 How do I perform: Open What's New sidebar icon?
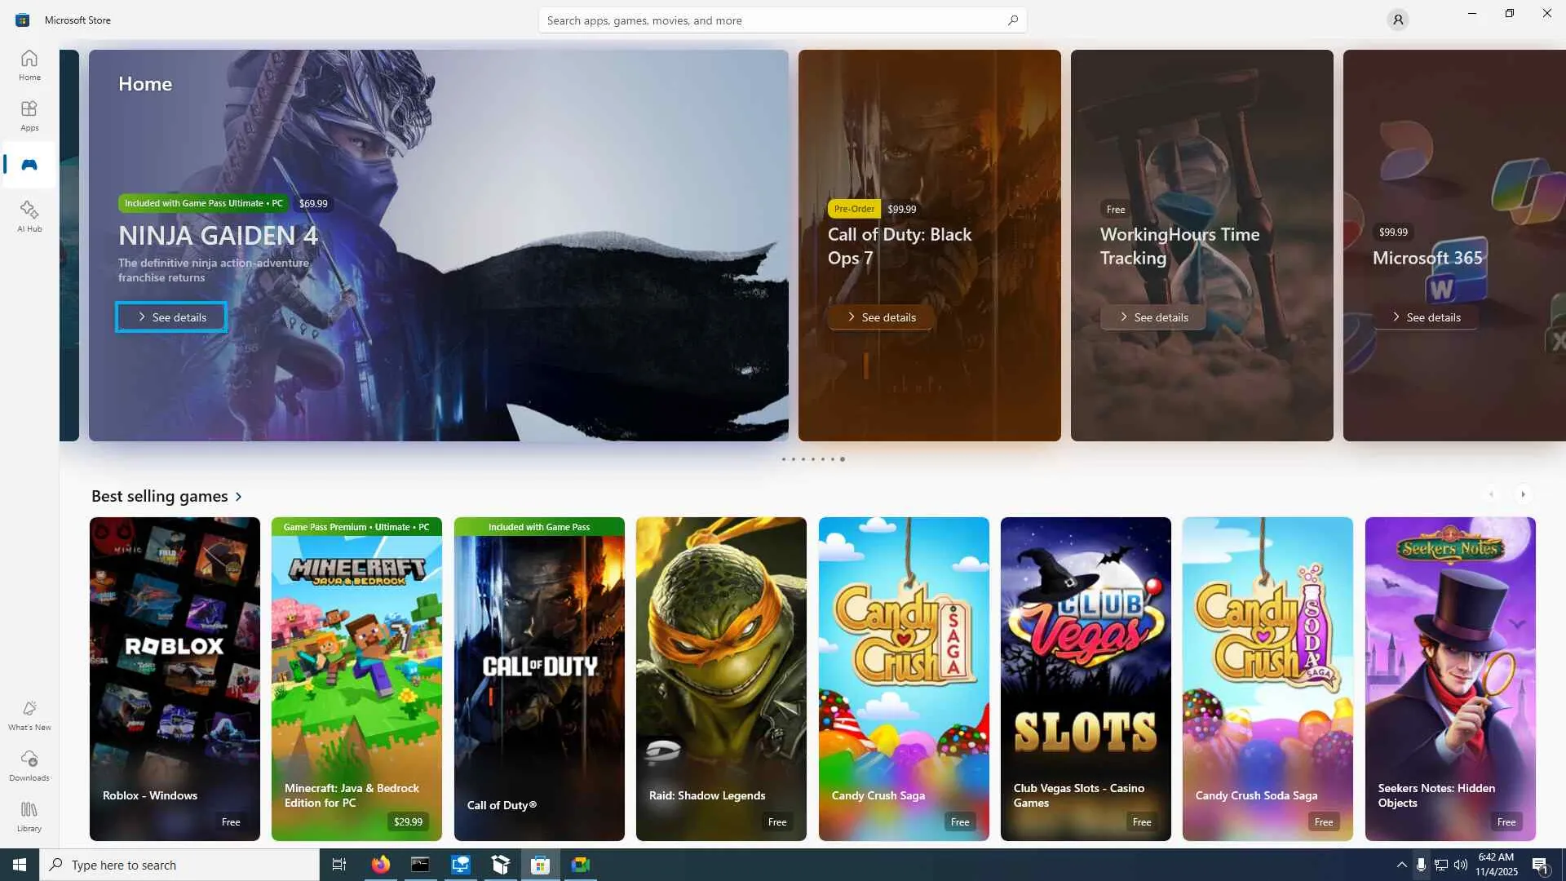29,715
